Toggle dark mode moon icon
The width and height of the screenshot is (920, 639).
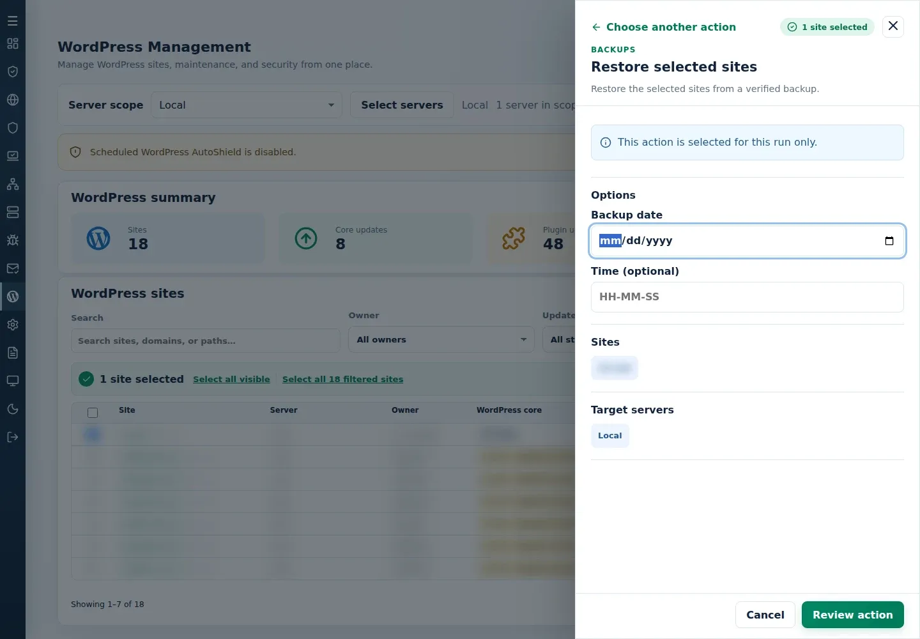[x=13, y=409]
